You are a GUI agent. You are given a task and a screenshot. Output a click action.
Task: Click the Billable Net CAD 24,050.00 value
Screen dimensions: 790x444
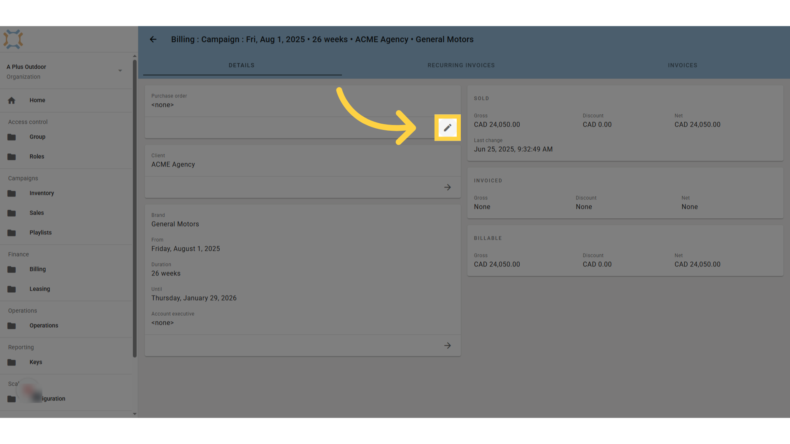pos(697,264)
